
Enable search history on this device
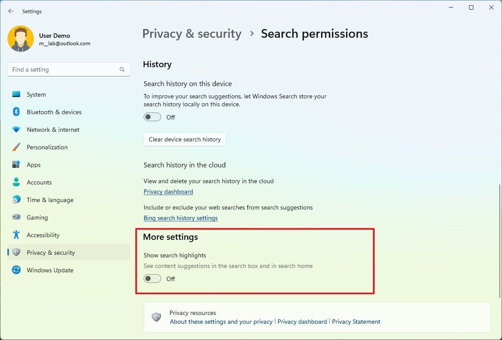[152, 117]
